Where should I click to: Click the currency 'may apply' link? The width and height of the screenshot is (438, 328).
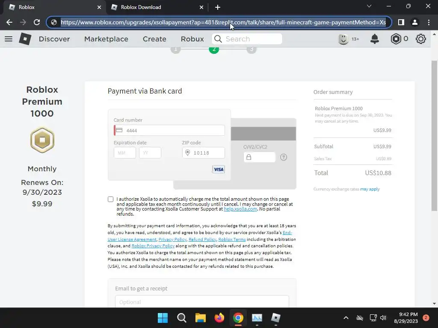pos(370,189)
